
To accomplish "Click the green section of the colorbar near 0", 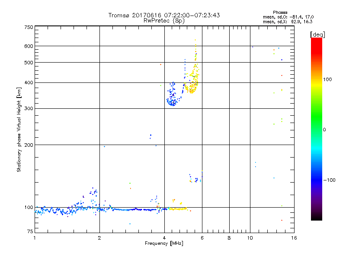I will (x=317, y=123).
